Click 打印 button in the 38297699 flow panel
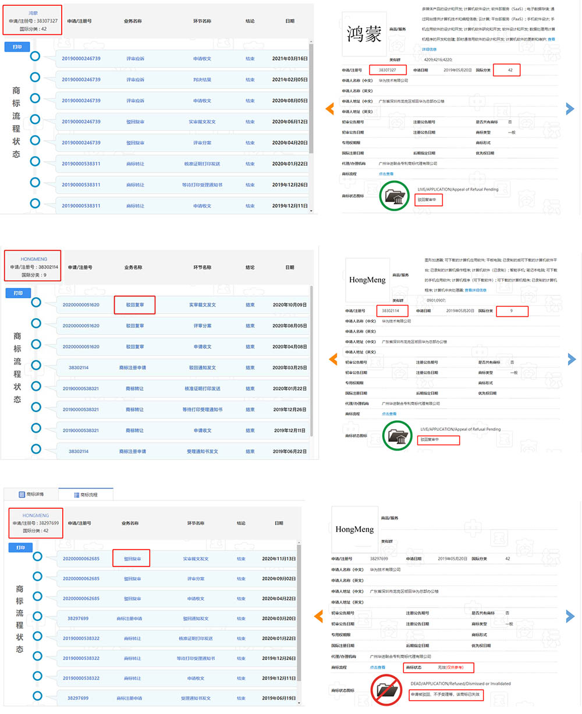Screen dimensions: 582x714 tap(20, 548)
